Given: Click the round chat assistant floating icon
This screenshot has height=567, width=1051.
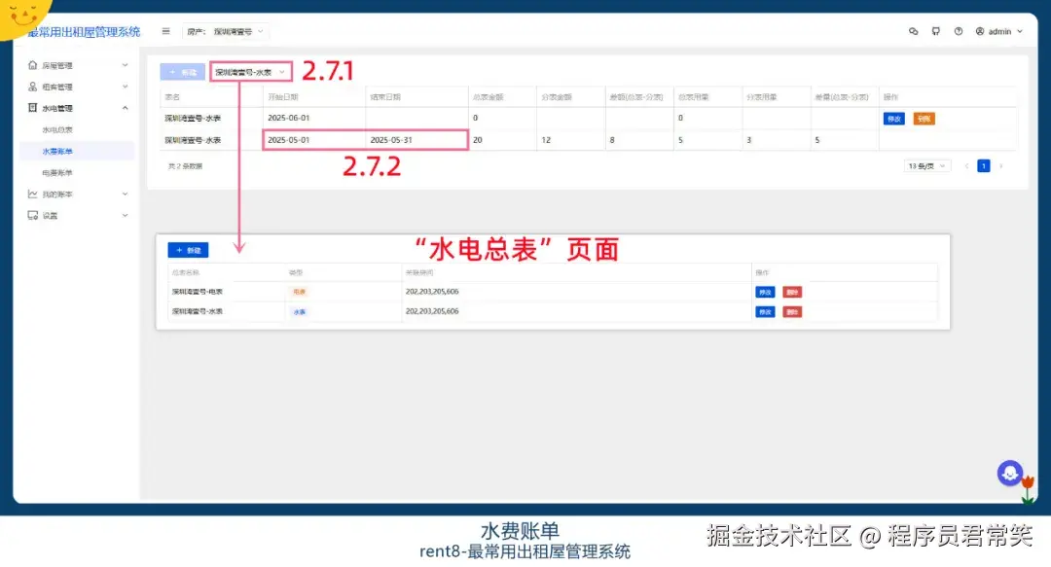Looking at the screenshot, I should (x=1009, y=474).
